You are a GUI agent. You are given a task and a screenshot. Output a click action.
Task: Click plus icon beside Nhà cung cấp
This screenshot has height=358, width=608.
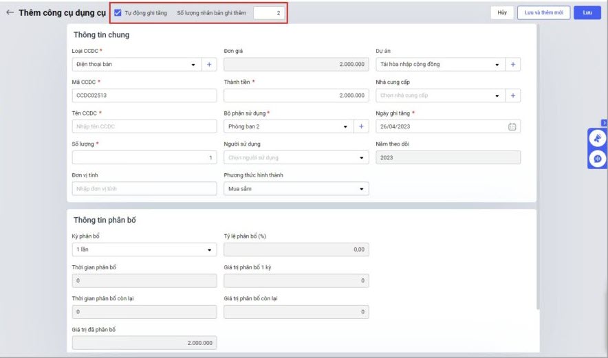tap(513, 96)
